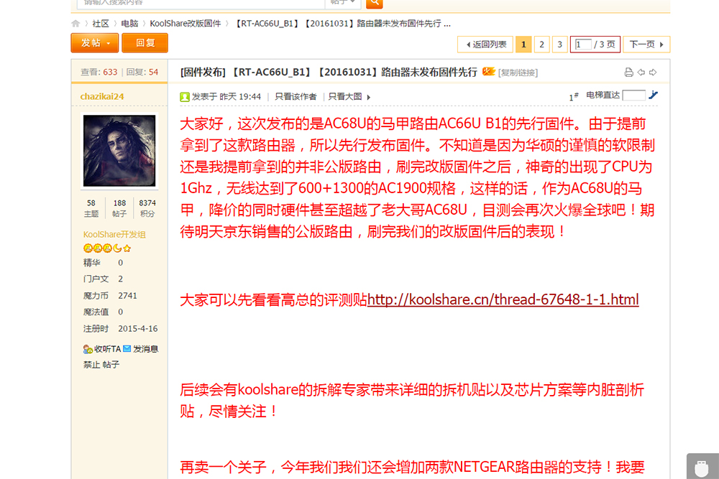This screenshot has height=479, width=719.
Task: Click the home icon in the breadcrumb
Action: point(75,23)
